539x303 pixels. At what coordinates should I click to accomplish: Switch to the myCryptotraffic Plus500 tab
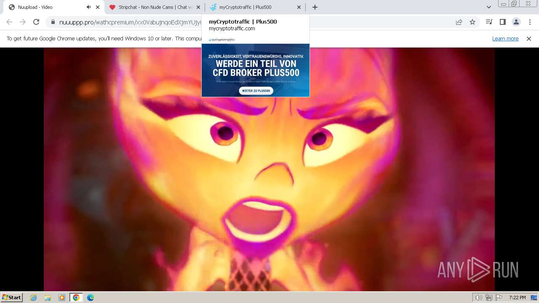[255, 7]
